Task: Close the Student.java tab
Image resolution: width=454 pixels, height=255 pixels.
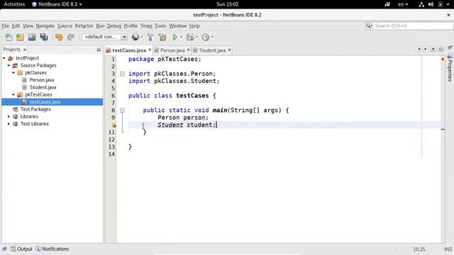Action: (229, 50)
